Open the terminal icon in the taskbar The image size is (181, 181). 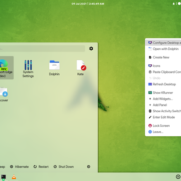tap(4, 177)
